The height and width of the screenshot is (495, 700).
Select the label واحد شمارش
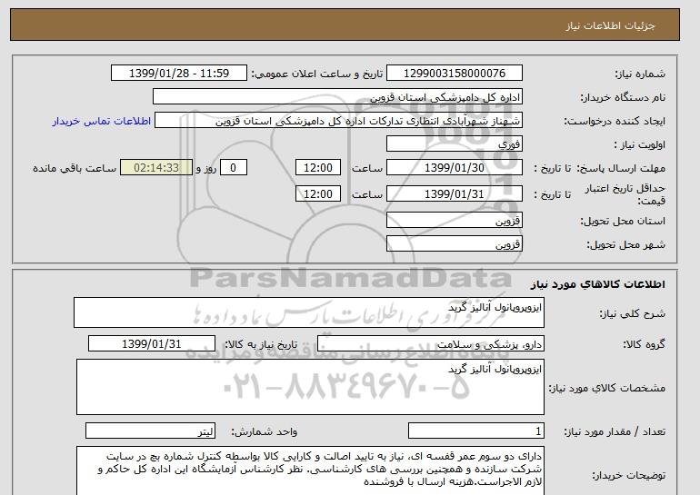click(x=265, y=431)
